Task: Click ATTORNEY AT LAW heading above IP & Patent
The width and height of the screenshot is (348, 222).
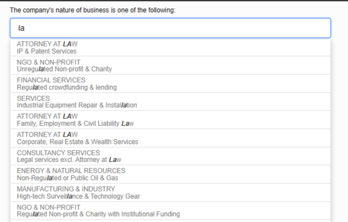Action: [47, 44]
